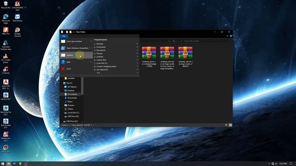Launch TeamViewer desktop shortcut

coord(18,18)
